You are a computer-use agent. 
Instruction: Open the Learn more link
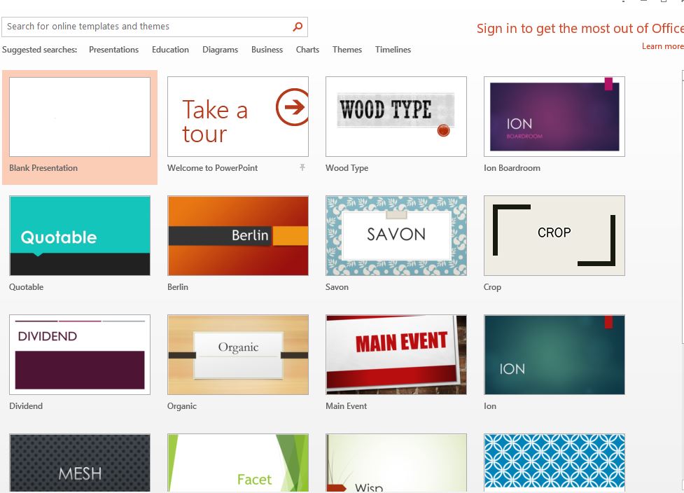click(x=662, y=46)
